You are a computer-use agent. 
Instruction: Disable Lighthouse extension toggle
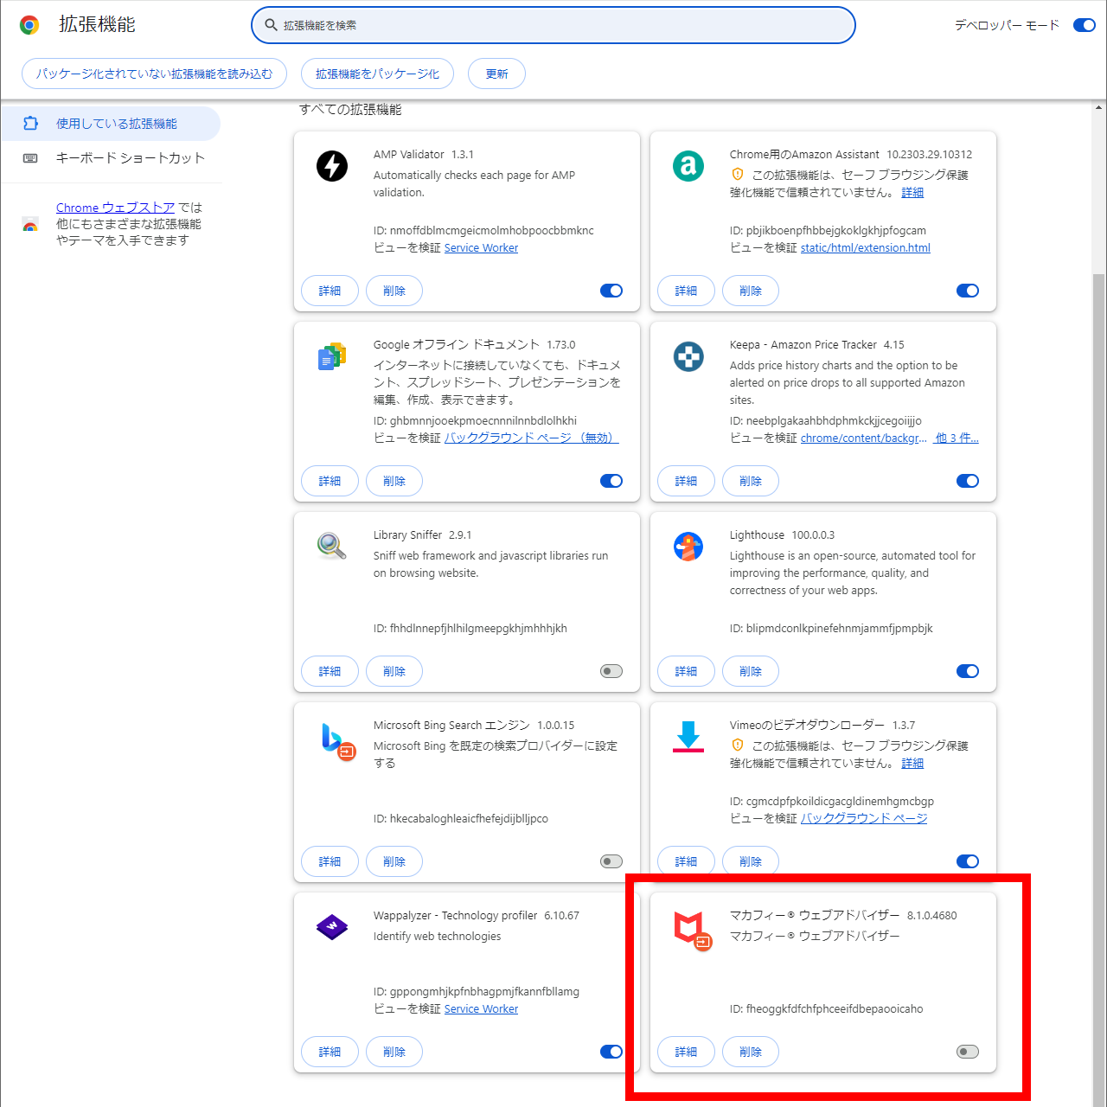pyautogui.click(x=968, y=671)
